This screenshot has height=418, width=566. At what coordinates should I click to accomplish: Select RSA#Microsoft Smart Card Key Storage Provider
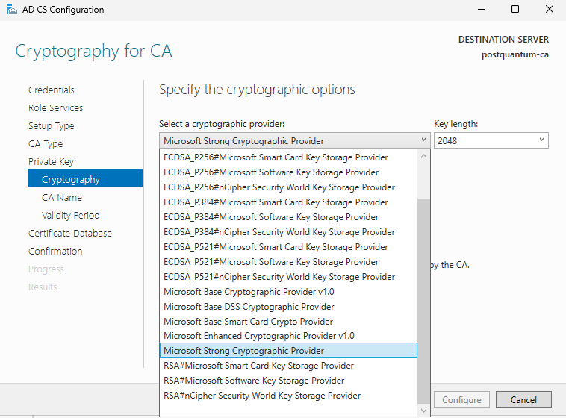click(x=288, y=366)
